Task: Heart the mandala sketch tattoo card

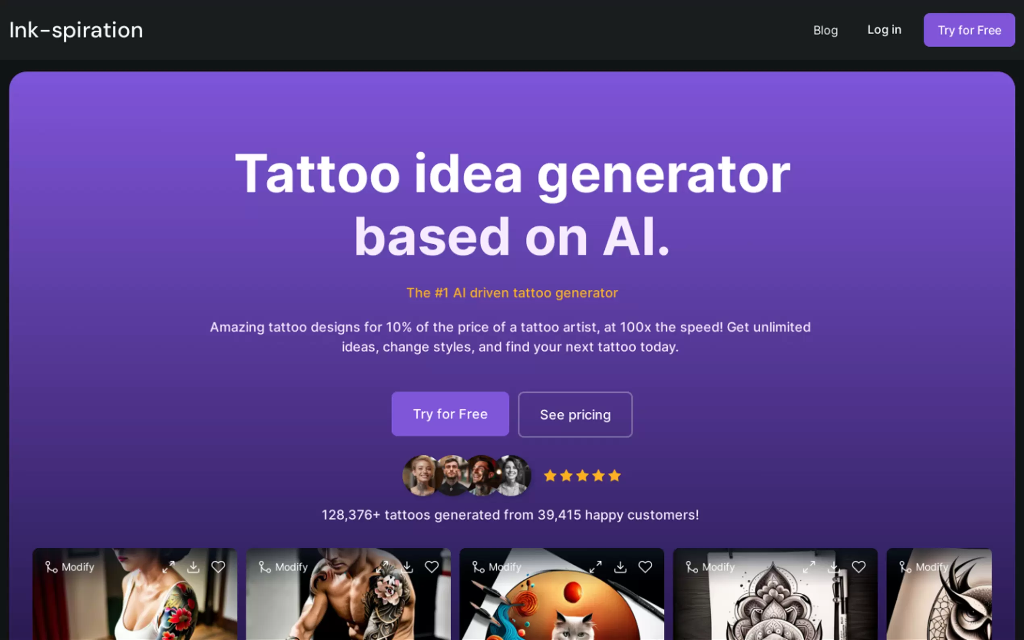Action: (x=858, y=566)
